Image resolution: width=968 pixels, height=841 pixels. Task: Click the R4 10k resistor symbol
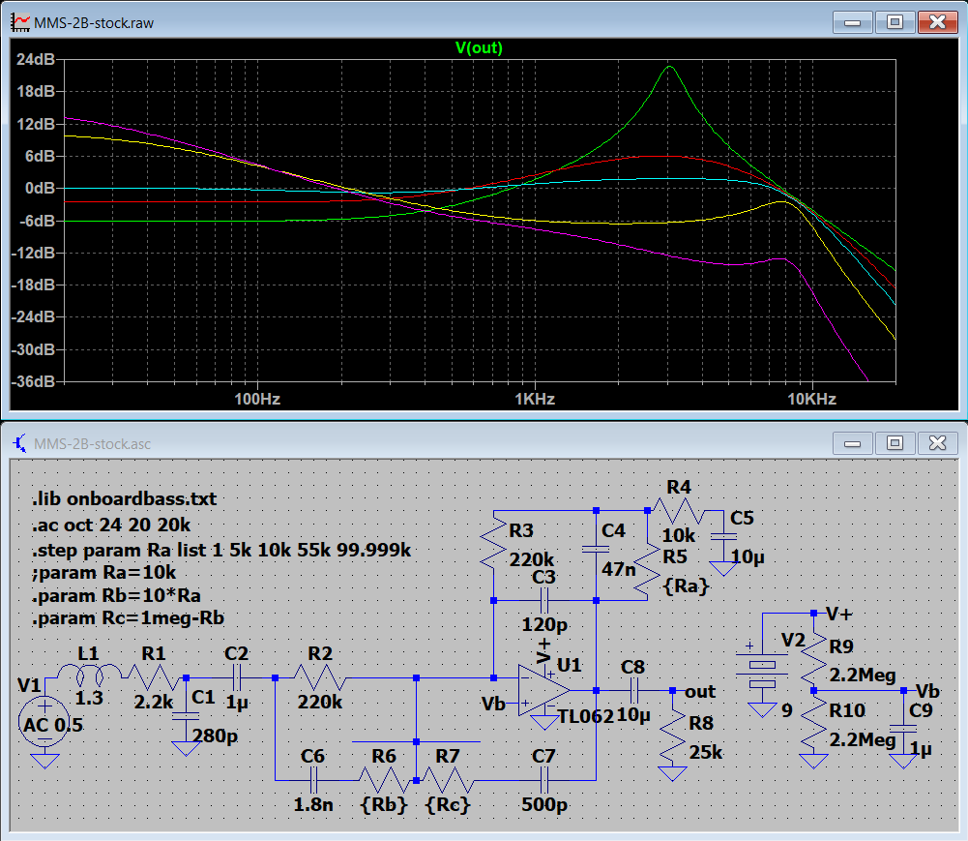point(679,511)
